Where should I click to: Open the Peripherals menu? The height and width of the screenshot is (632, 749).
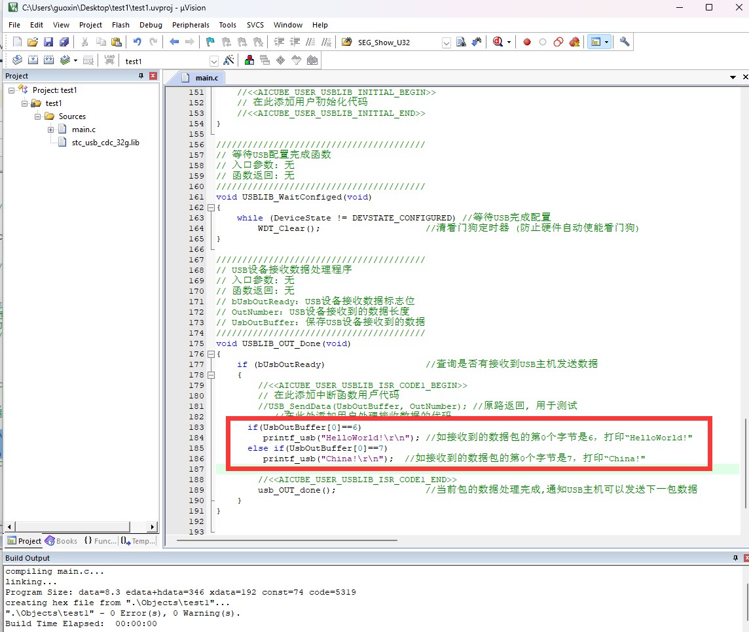(191, 25)
